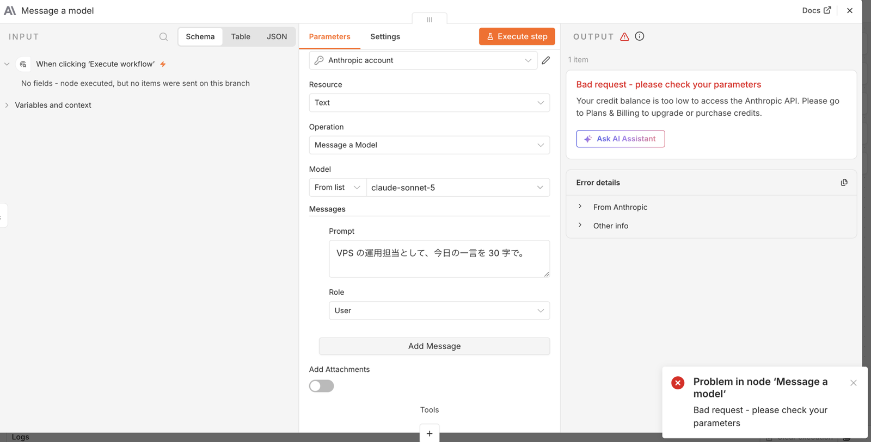Copy error details with the copy icon
This screenshot has height=442, width=871.
844,183
